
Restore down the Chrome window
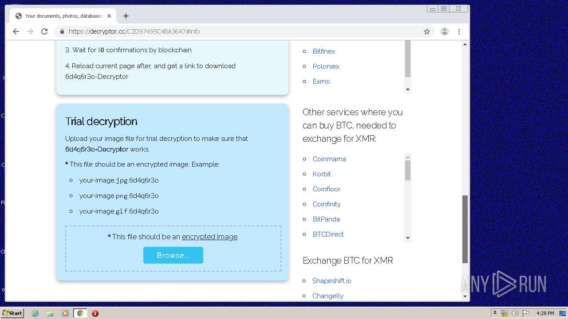tap(443, 8)
